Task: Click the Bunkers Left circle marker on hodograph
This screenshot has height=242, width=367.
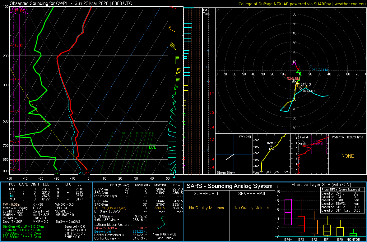Action: click(x=311, y=67)
